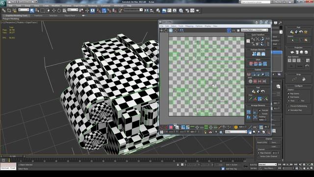Click Pack Custom icon in Arrange Elements
Screen dimensions: 314x177
(249, 112)
